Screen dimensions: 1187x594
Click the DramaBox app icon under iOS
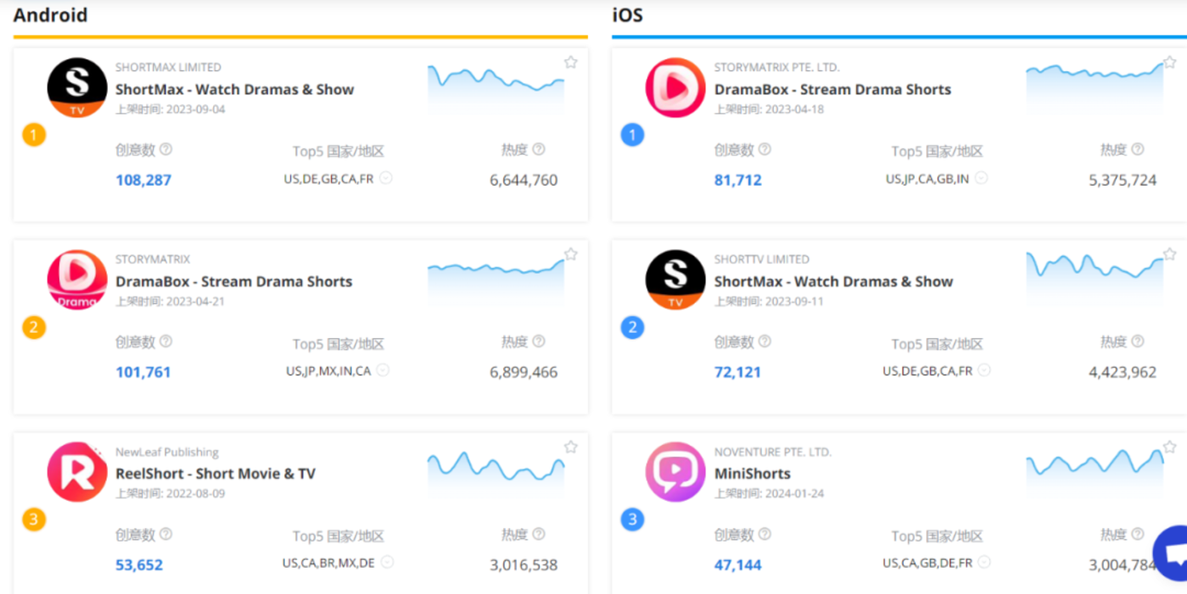(x=675, y=87)
